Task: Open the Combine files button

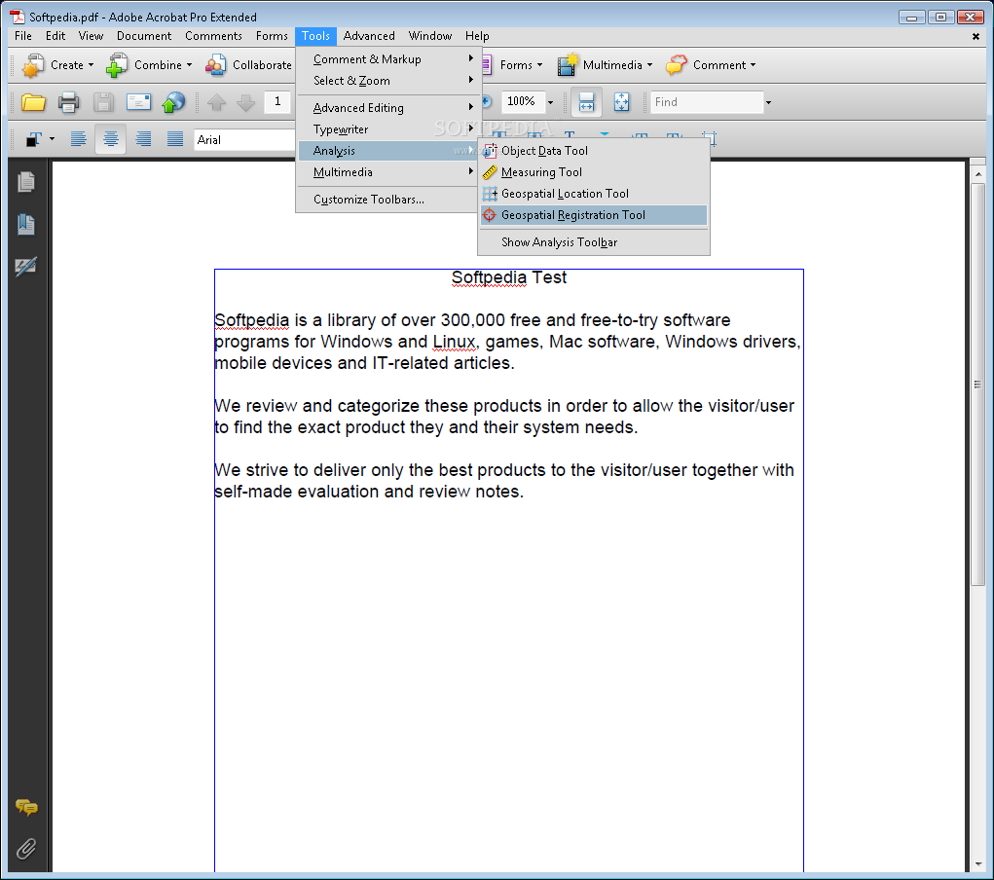Action: (148, 65)
